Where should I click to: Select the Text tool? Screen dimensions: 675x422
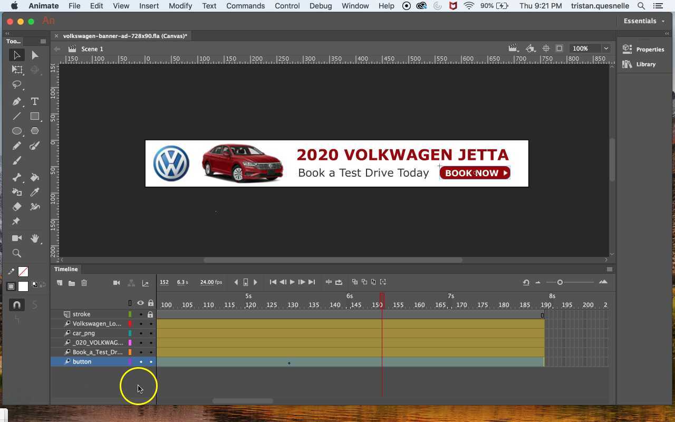(34, 101)
